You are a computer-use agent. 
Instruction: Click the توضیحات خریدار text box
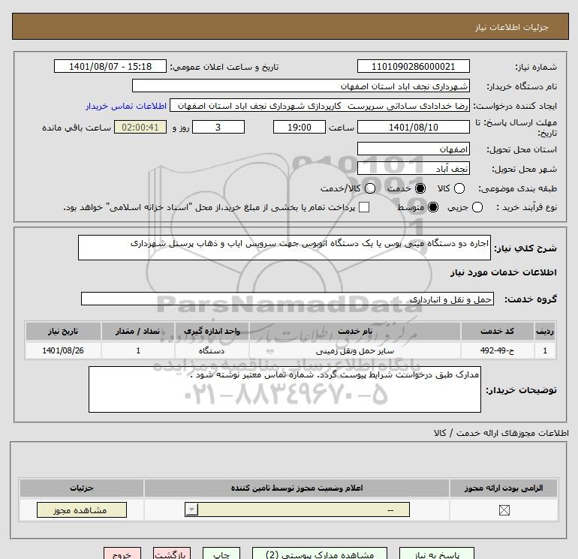[284, 389]
